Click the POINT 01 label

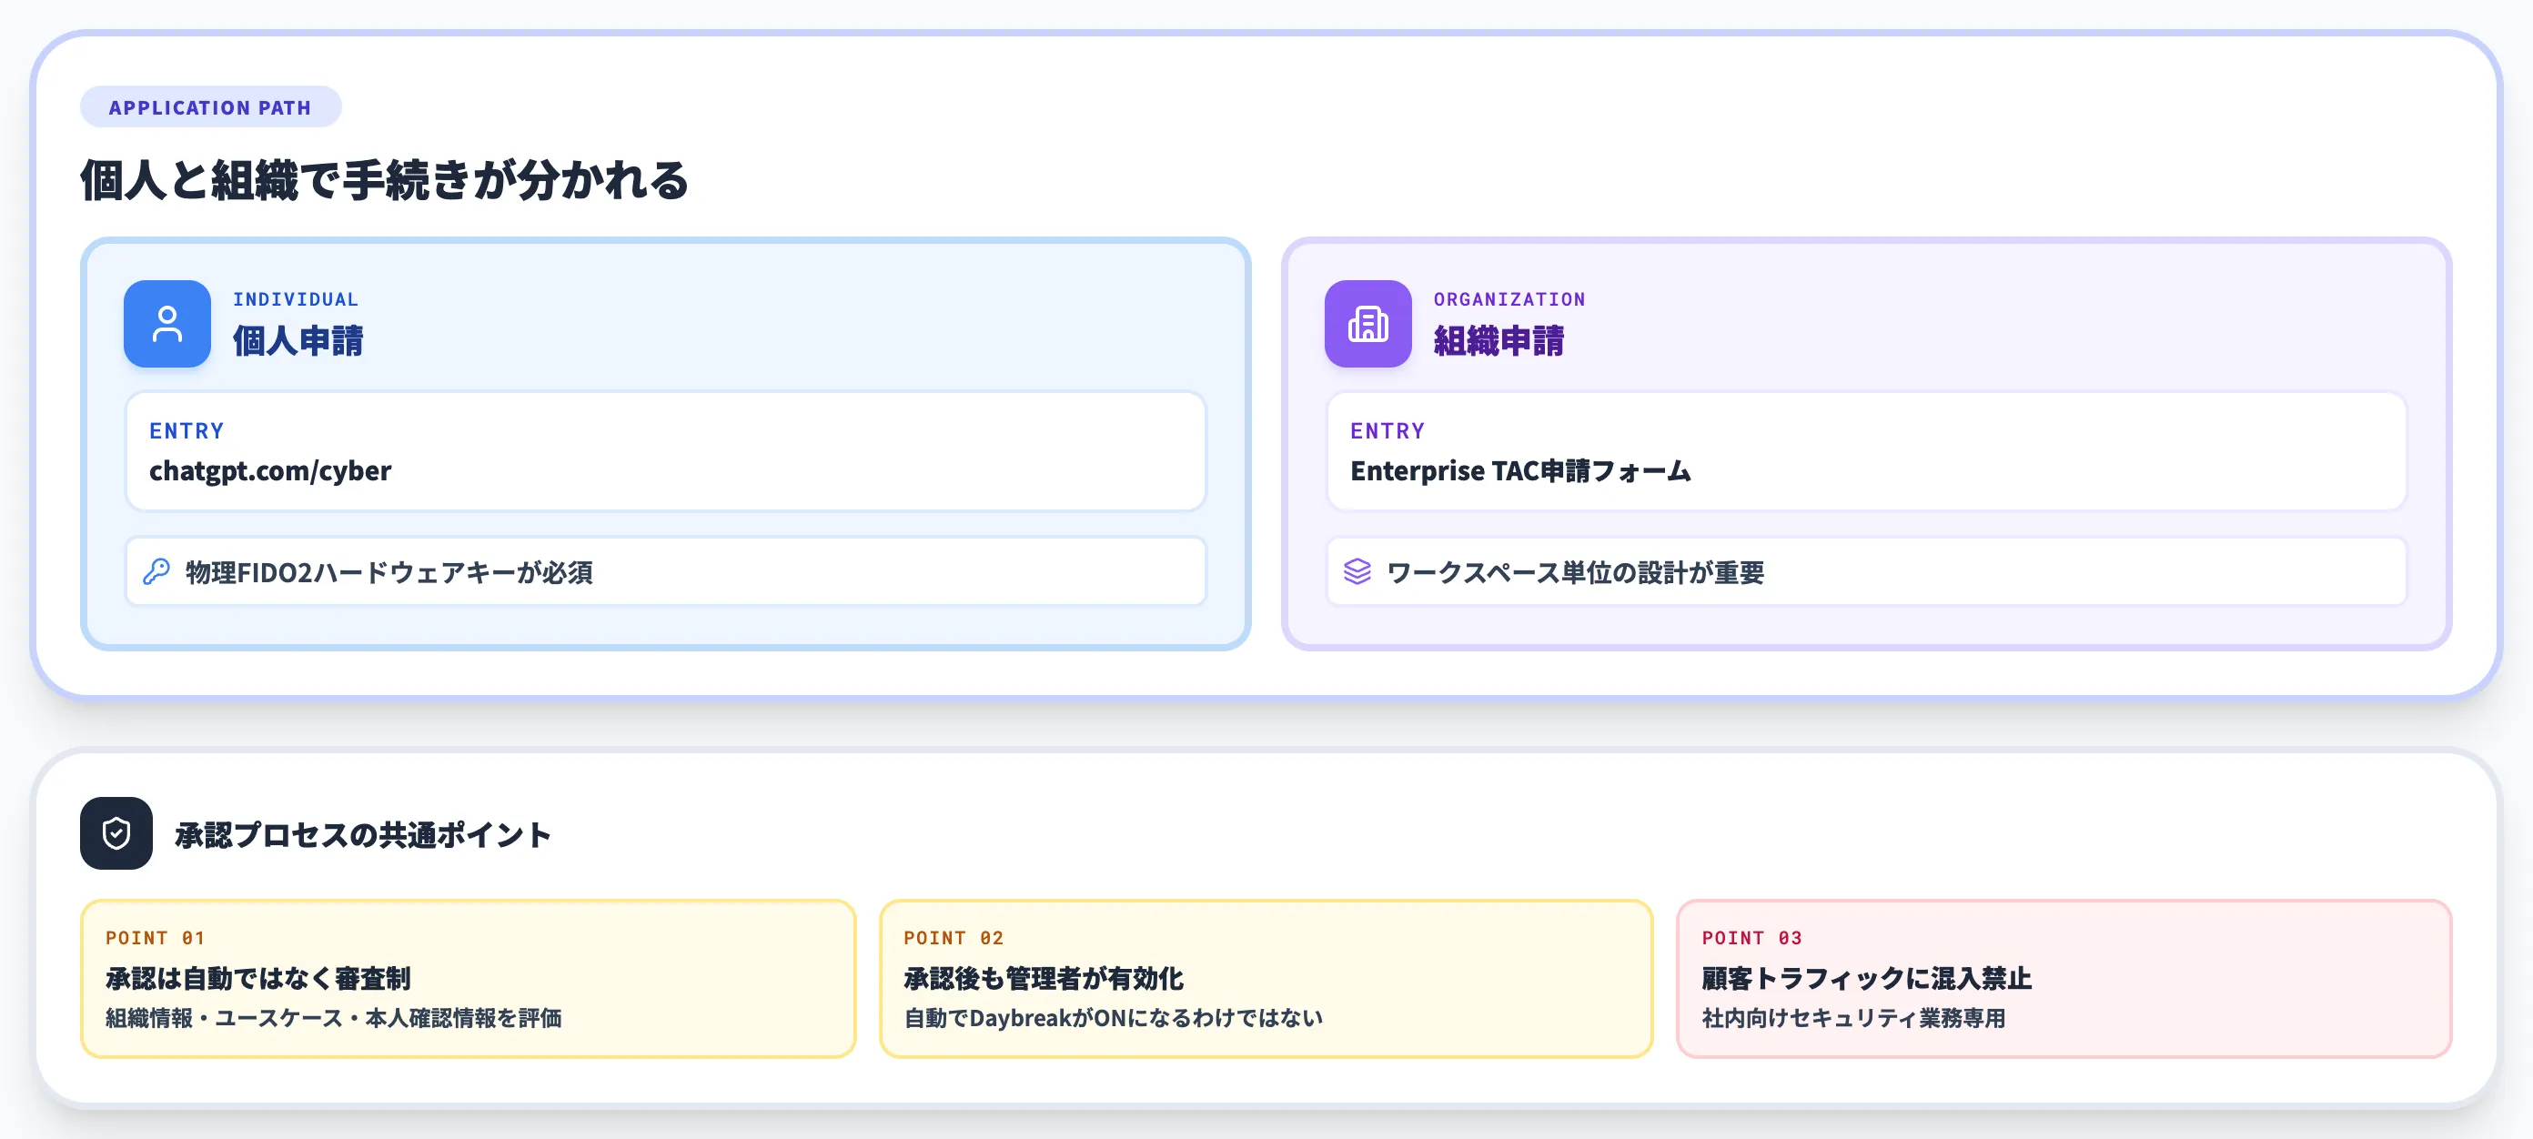click(x=156, y=937)
